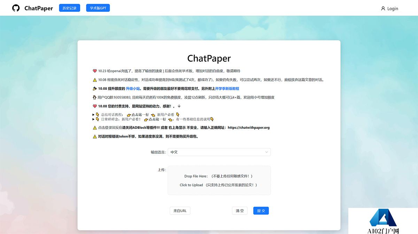Open the 升级小站 link
418x234 pixels.
(x=133, y=88)
